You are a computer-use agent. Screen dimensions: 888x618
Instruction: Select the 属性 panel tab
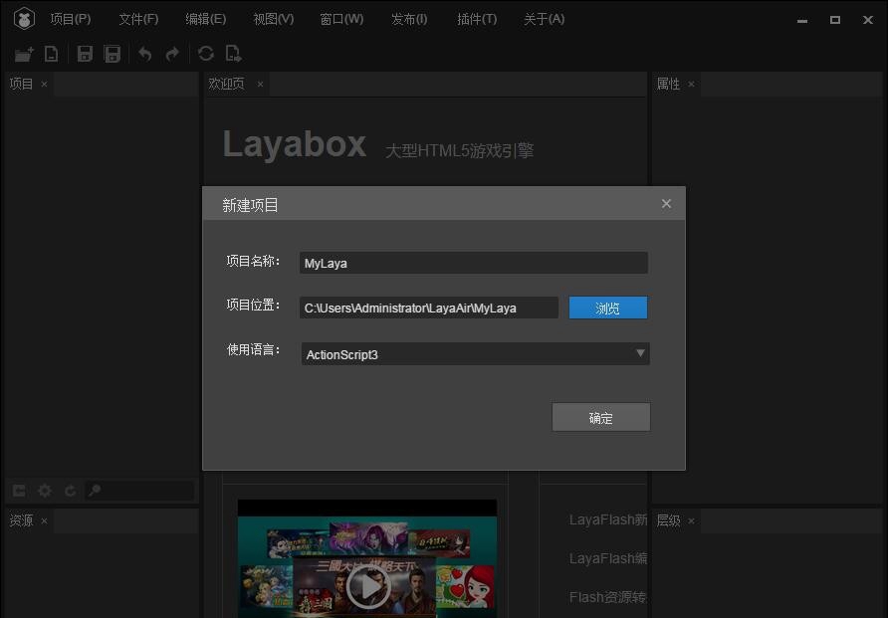668,84
